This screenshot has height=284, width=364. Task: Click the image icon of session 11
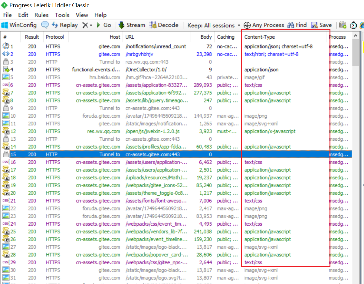[x=6, y=123]
